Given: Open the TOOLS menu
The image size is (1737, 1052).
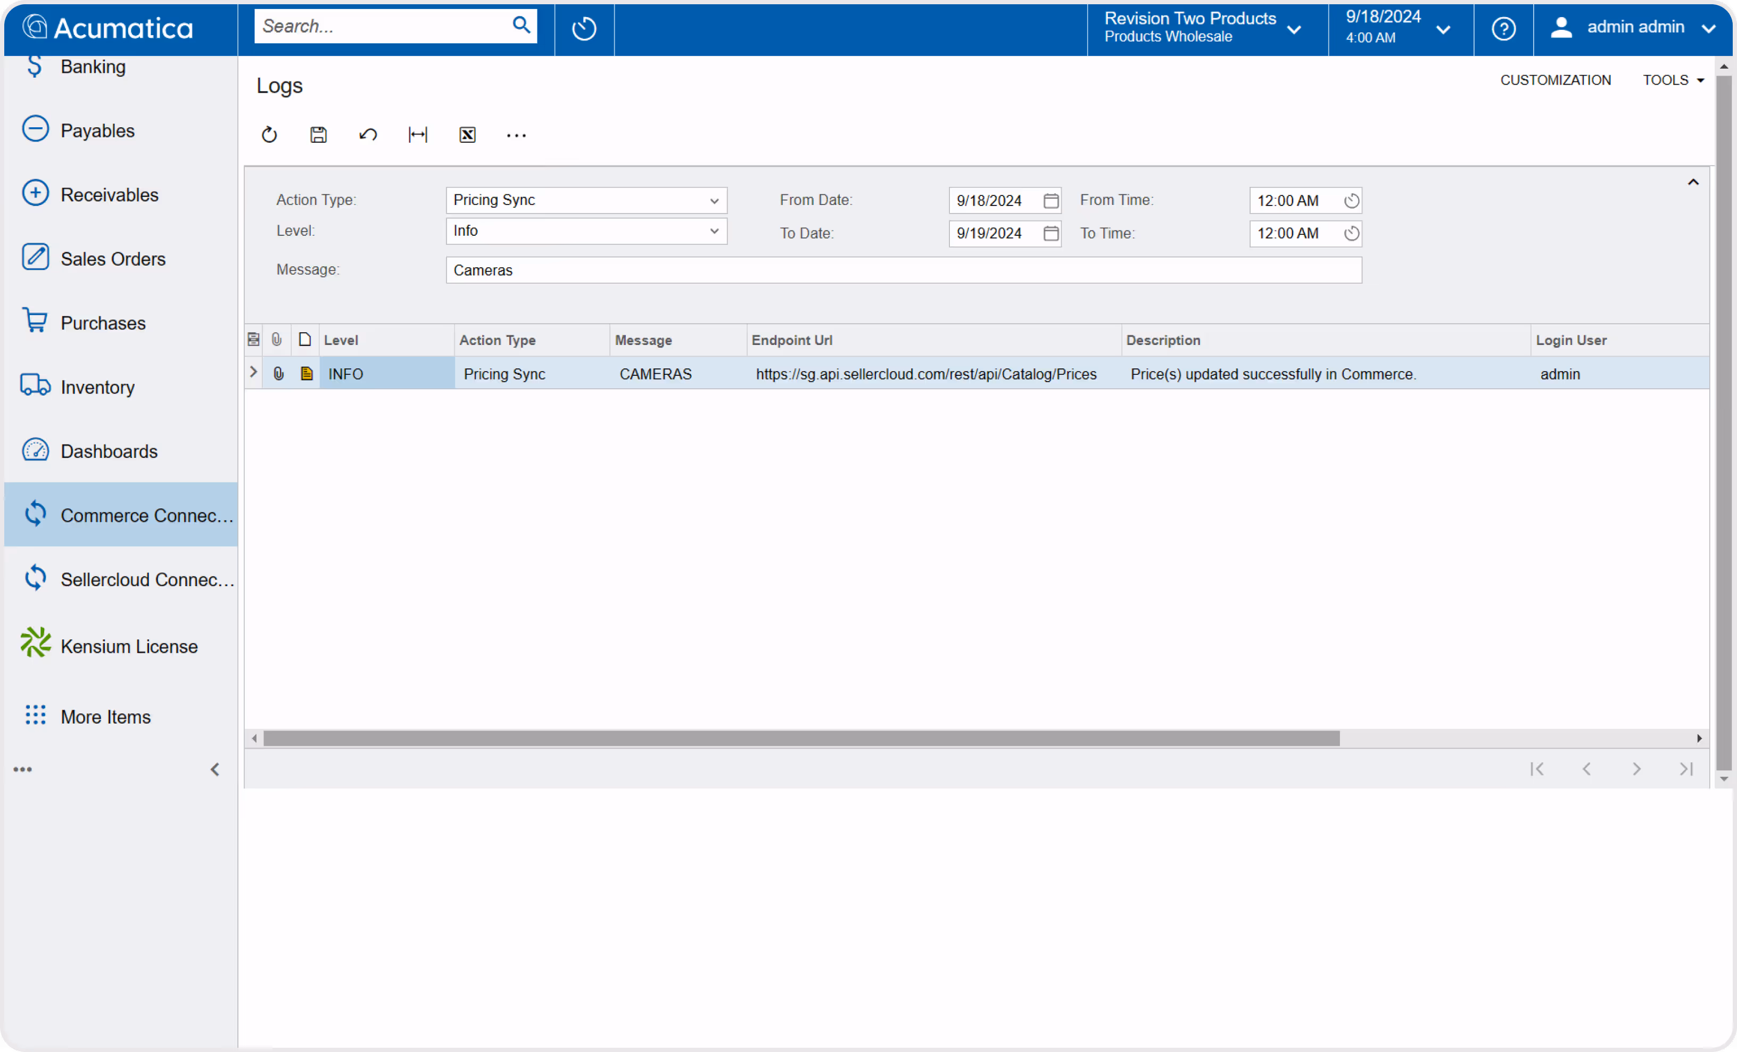Looking at the screenshot, I should [1673, 80].
